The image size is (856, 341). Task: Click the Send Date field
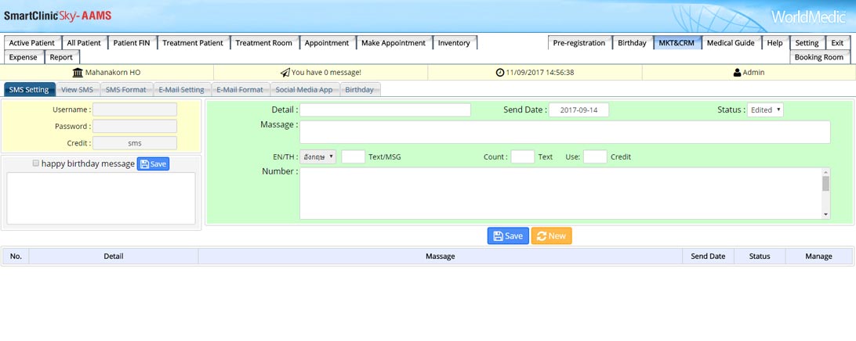pyautogui.click(x=579, y=110)
